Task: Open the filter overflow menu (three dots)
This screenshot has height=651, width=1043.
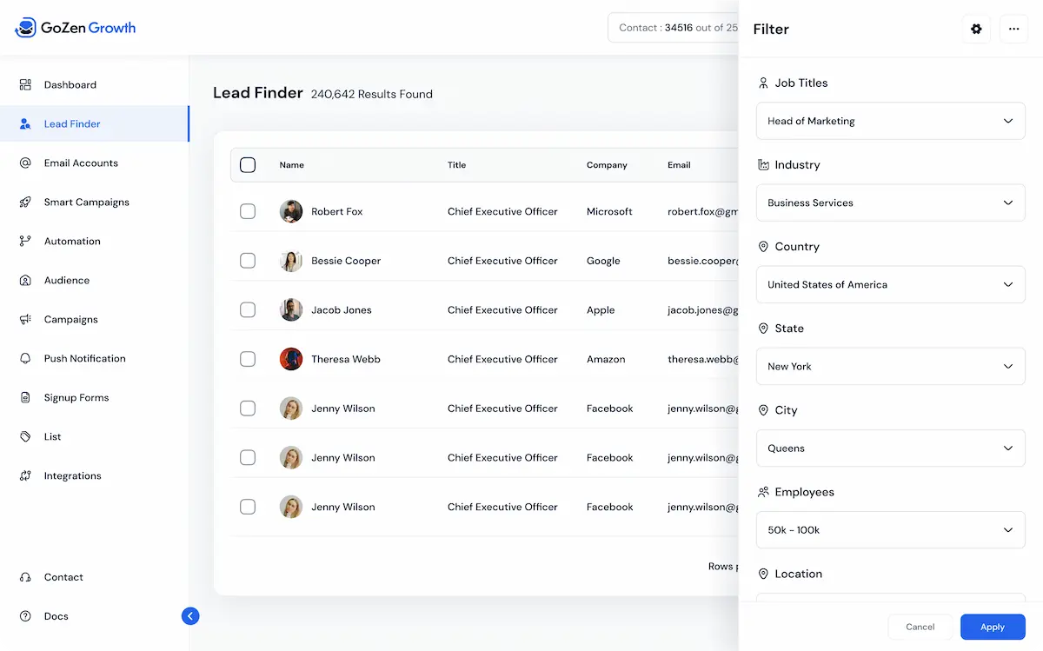Action: tap(1013, 29)
